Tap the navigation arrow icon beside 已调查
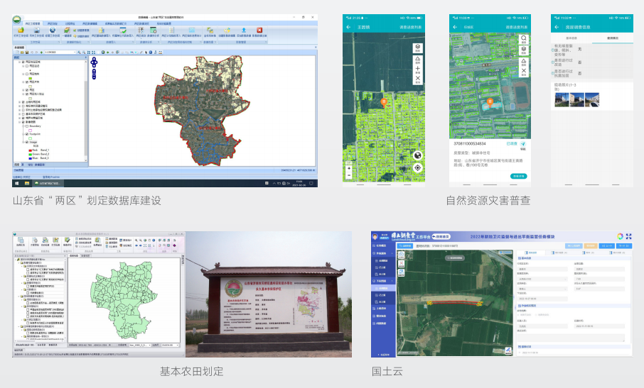The image size is (644, 388). pyautogui.click(x=523, y=143)
